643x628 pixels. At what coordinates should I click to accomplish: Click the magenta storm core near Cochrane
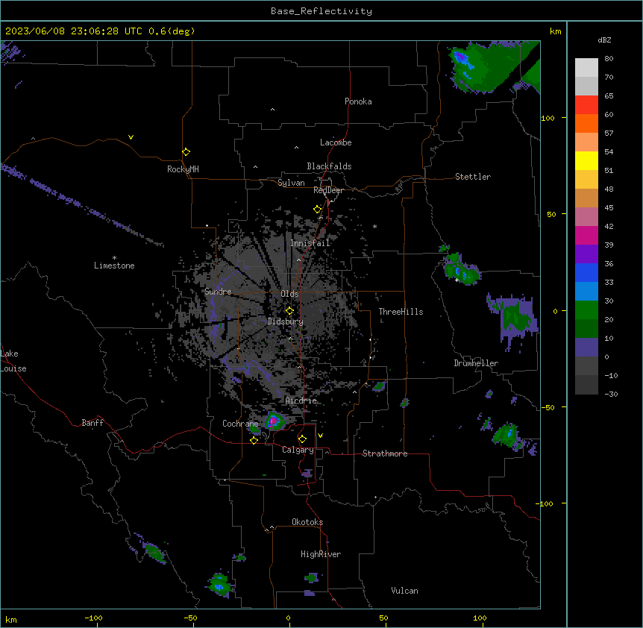tap(273, 421)
